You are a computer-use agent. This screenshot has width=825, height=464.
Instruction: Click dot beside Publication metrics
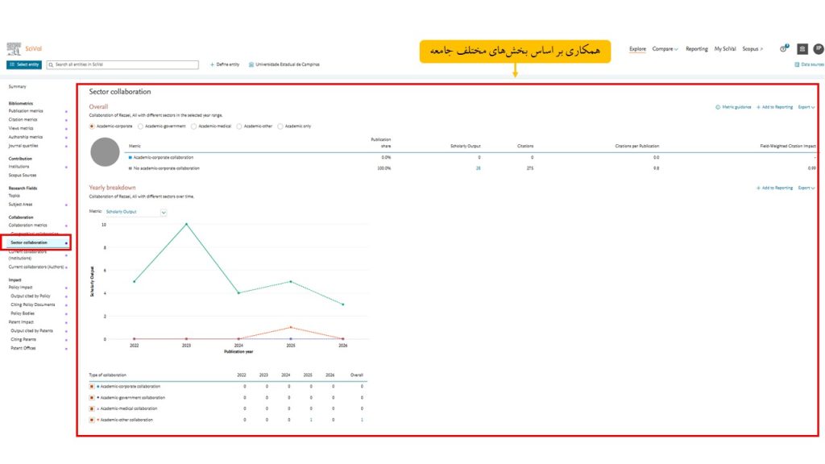pos(66,111)
